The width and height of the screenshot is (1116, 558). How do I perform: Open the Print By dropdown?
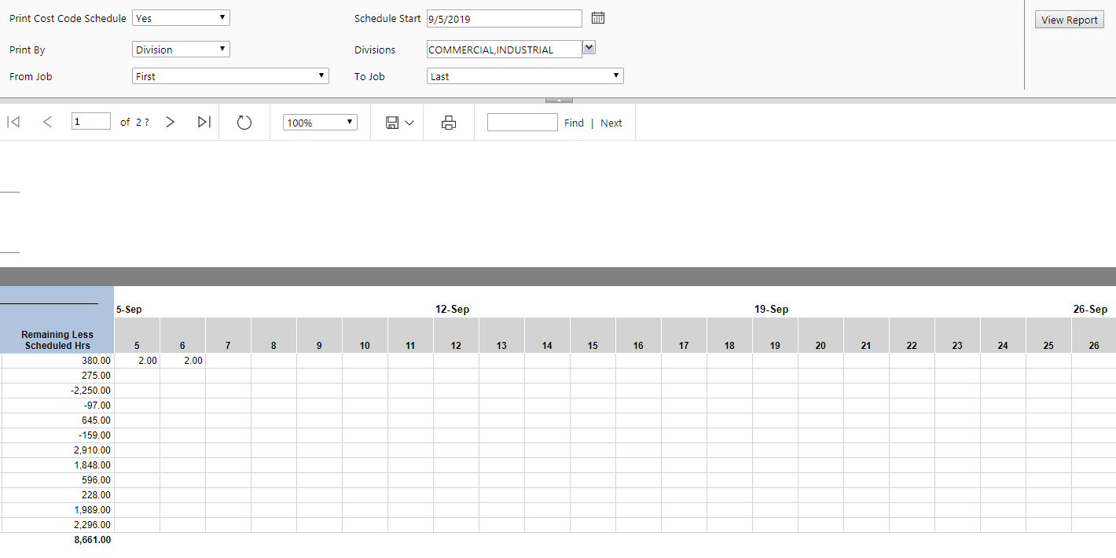[x=181, y=50]
